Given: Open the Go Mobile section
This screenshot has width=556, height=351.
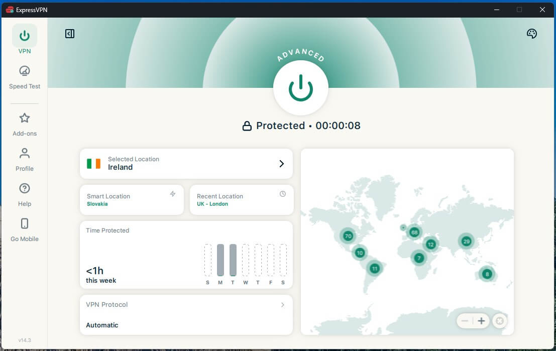Looking at the screenshot, I should (x=25, y=230).
